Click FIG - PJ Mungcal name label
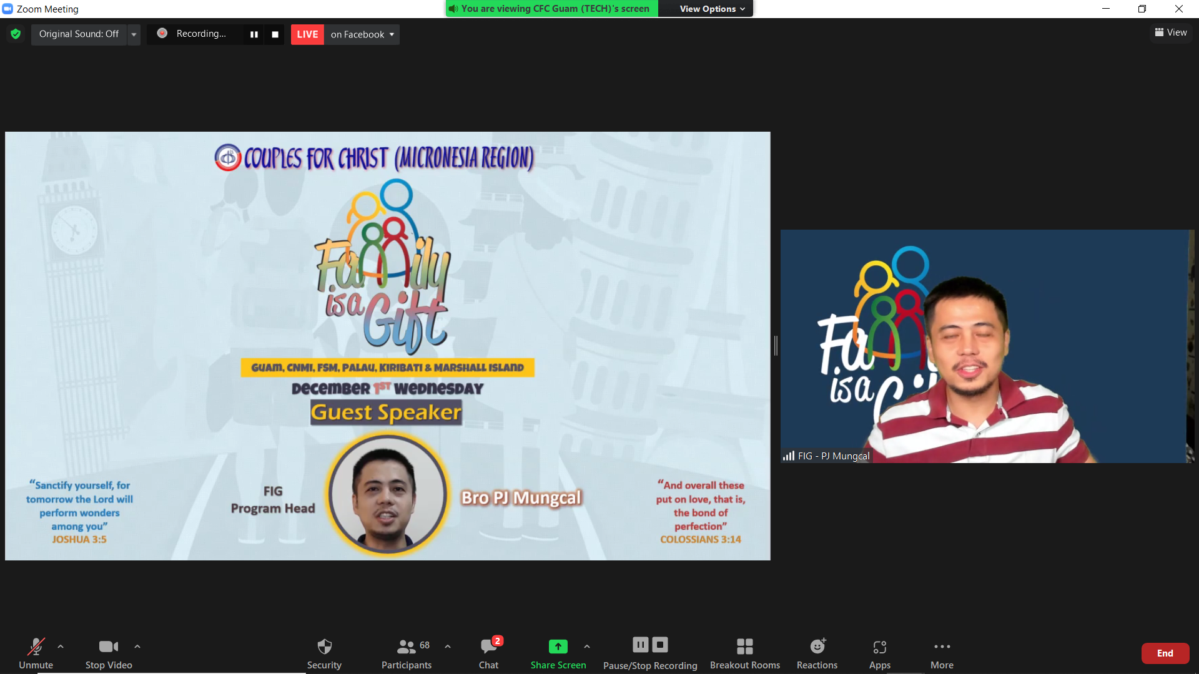Viewport: 1199px width, 674px height. tap(834, 456)
